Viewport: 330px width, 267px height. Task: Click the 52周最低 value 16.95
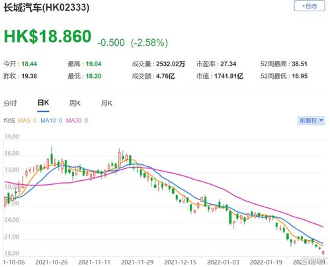(300, 76)
